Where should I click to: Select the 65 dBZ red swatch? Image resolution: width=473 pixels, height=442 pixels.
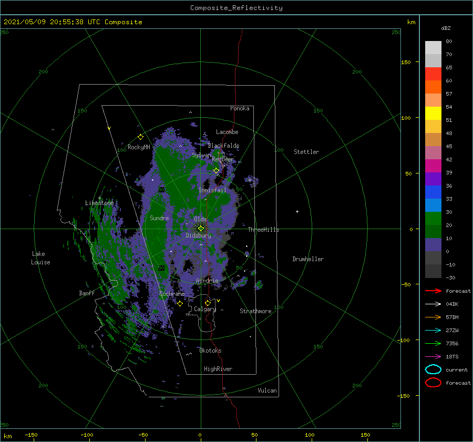[433, 74]
